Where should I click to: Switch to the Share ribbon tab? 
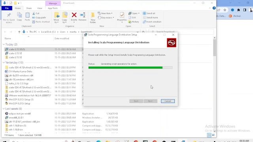(29, 8)
